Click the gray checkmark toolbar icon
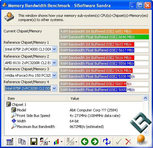Image resolution: width=153 pixels, height=148 pixels. (x=119, y=142)
